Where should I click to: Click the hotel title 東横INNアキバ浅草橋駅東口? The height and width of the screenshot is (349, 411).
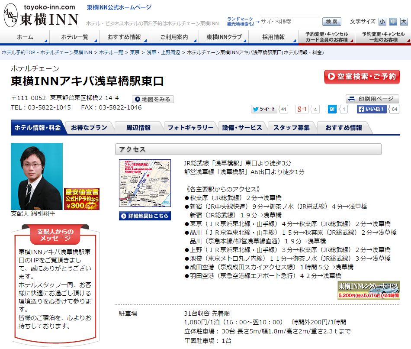point(87,81)
